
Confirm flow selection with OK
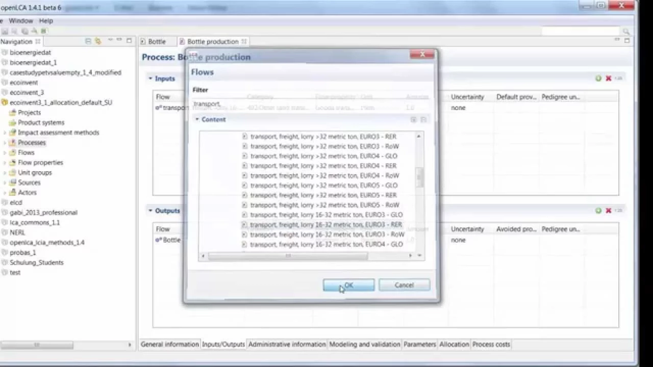point(349,285)
